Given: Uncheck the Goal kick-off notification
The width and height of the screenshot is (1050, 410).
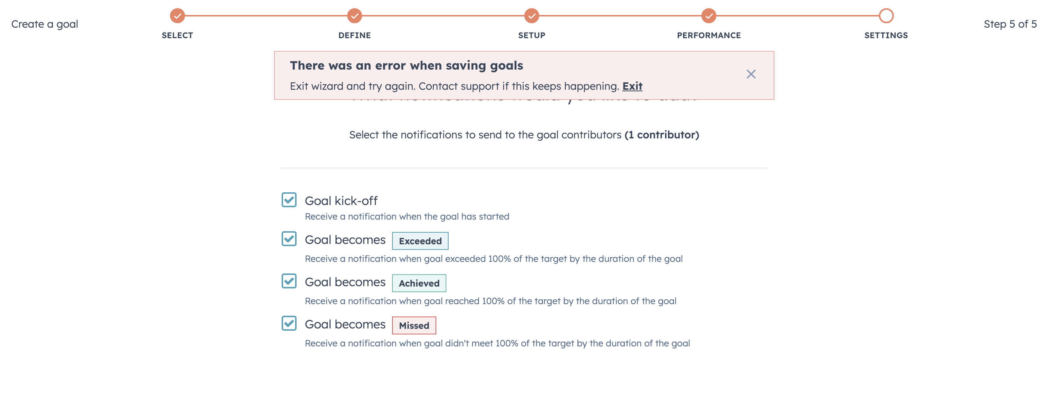Looking at the screenshot, I should pos(289,199).
